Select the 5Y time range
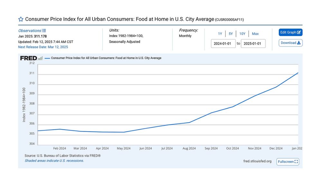The height and width of the screenshot is (186, 322). (231, 34)
